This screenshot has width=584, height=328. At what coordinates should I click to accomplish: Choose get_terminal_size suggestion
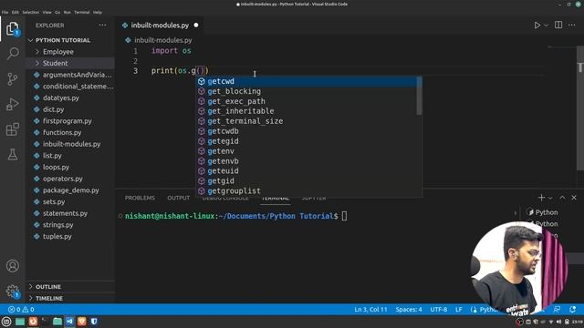coord(308,121)
